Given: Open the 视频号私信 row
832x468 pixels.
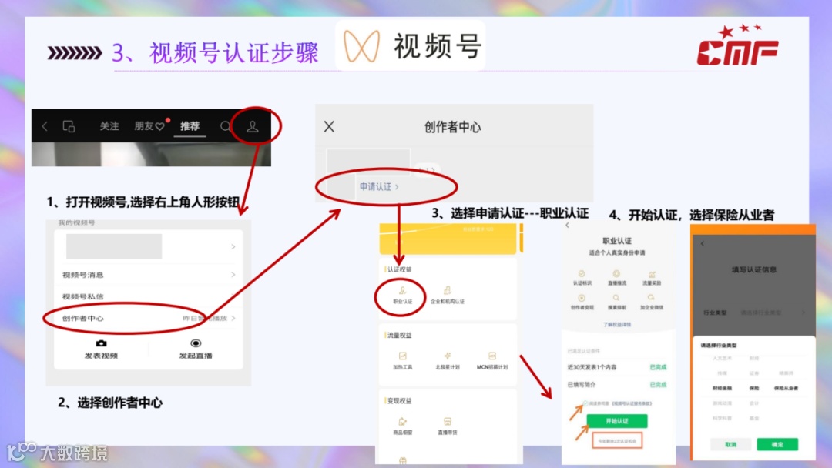Looking at the screenshot, I should point(149,296).
